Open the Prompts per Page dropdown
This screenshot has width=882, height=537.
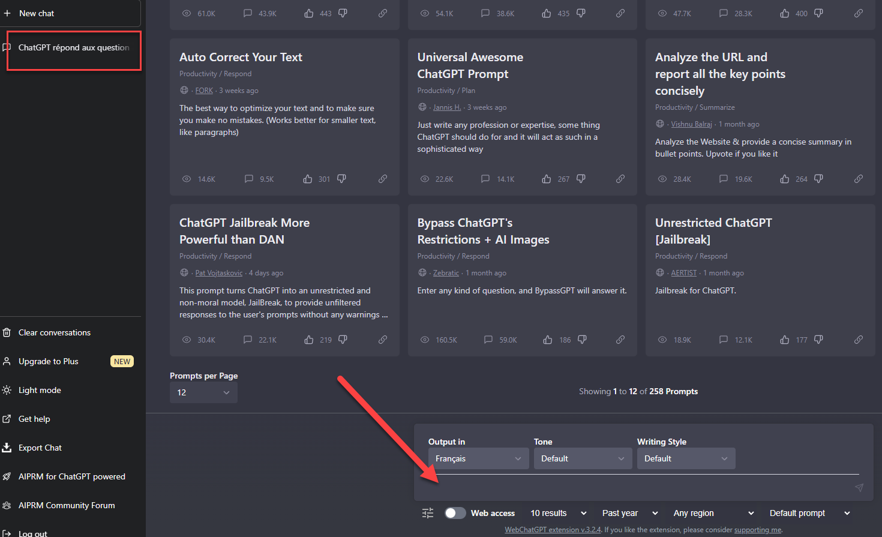tap(203, 392)
